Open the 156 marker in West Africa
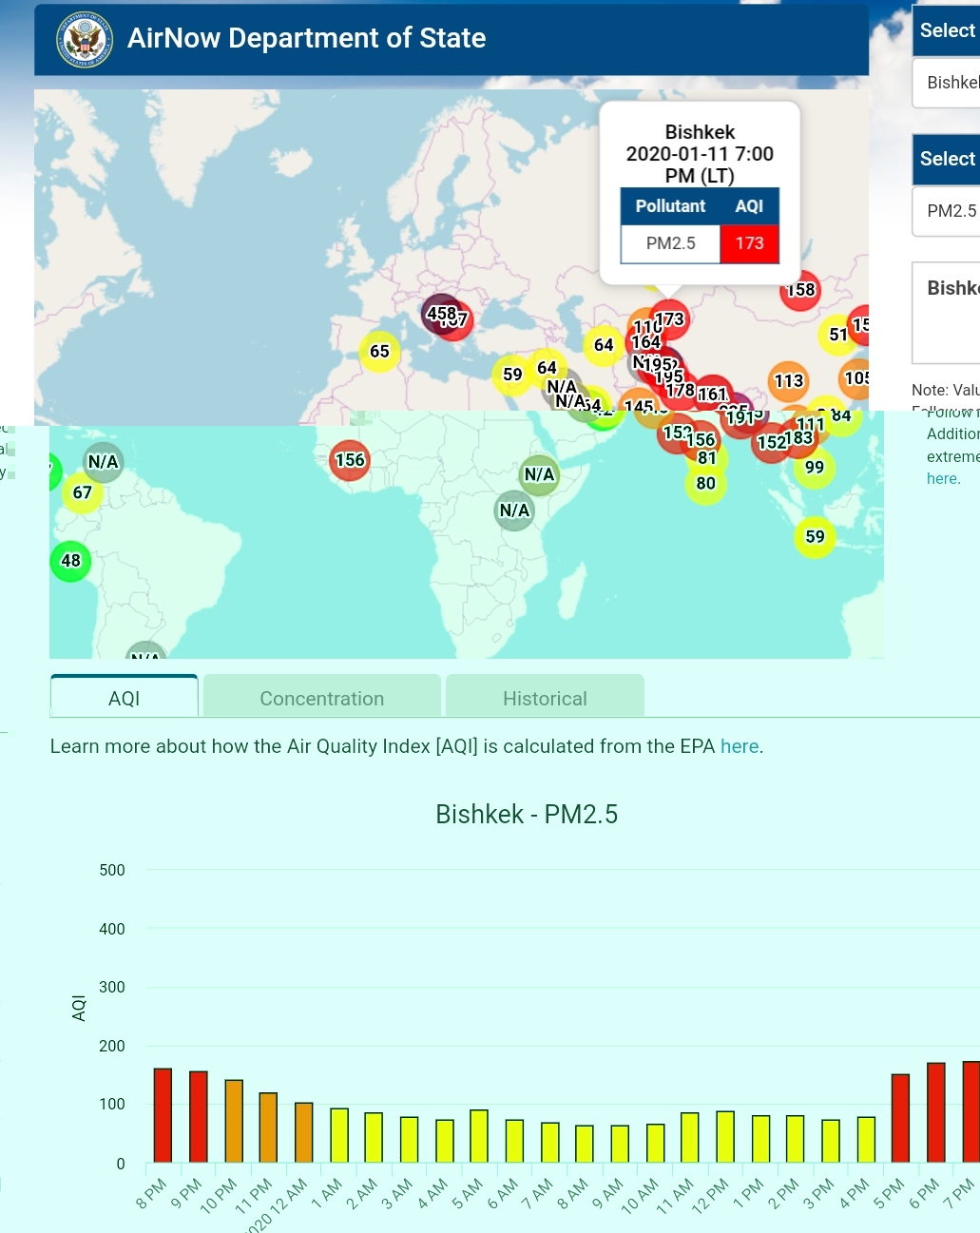This screenshot has width=980, height=1233. click(350, 460)
